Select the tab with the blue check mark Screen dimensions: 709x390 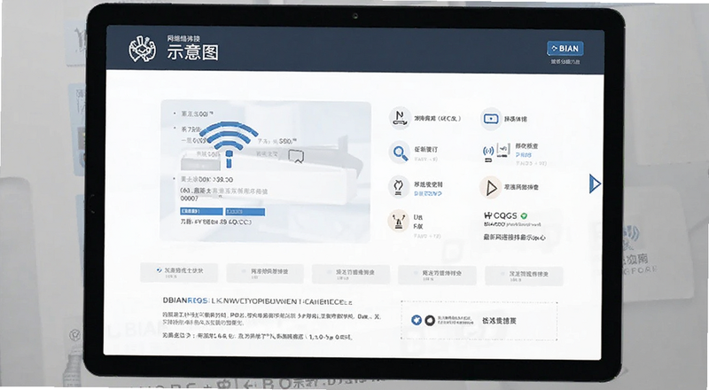[179, 273]
